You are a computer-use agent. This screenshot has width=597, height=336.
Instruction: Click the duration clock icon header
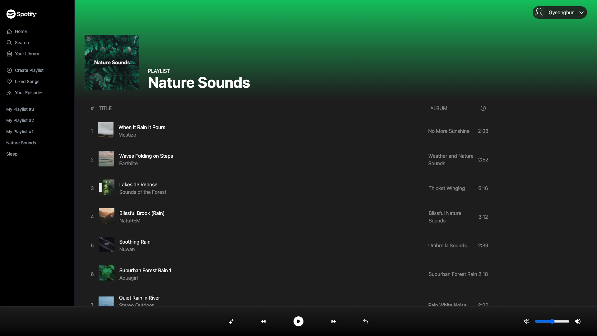pos(483,108)
